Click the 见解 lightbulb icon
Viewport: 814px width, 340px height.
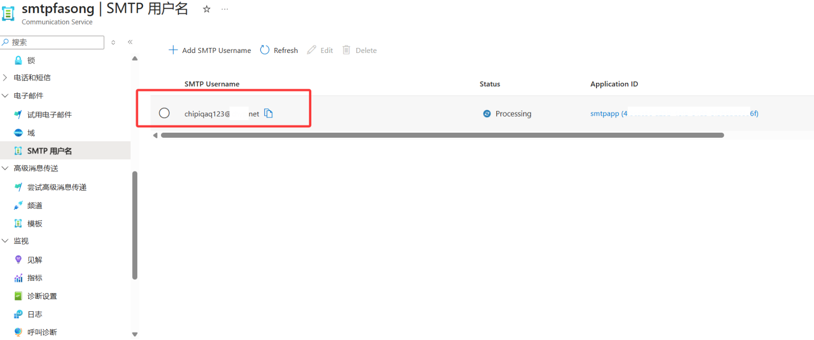tap(18, 260)
